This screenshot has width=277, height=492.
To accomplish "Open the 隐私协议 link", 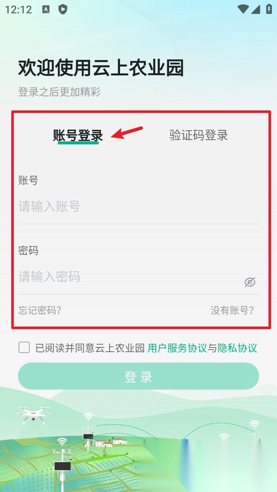I will pyautogui.click(x=237, y=348).
